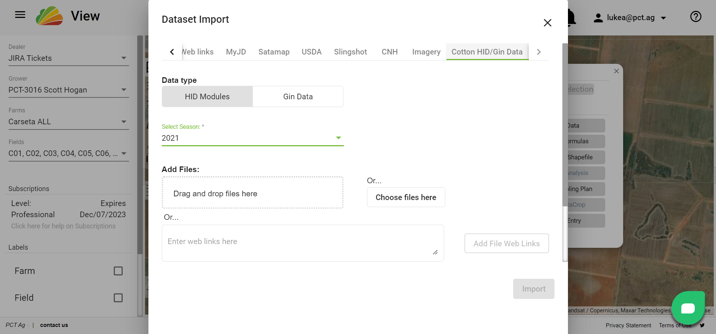716x334 pixels.
Task: Click here for help on Subscriptions link
Action: [x=63, y=226]
